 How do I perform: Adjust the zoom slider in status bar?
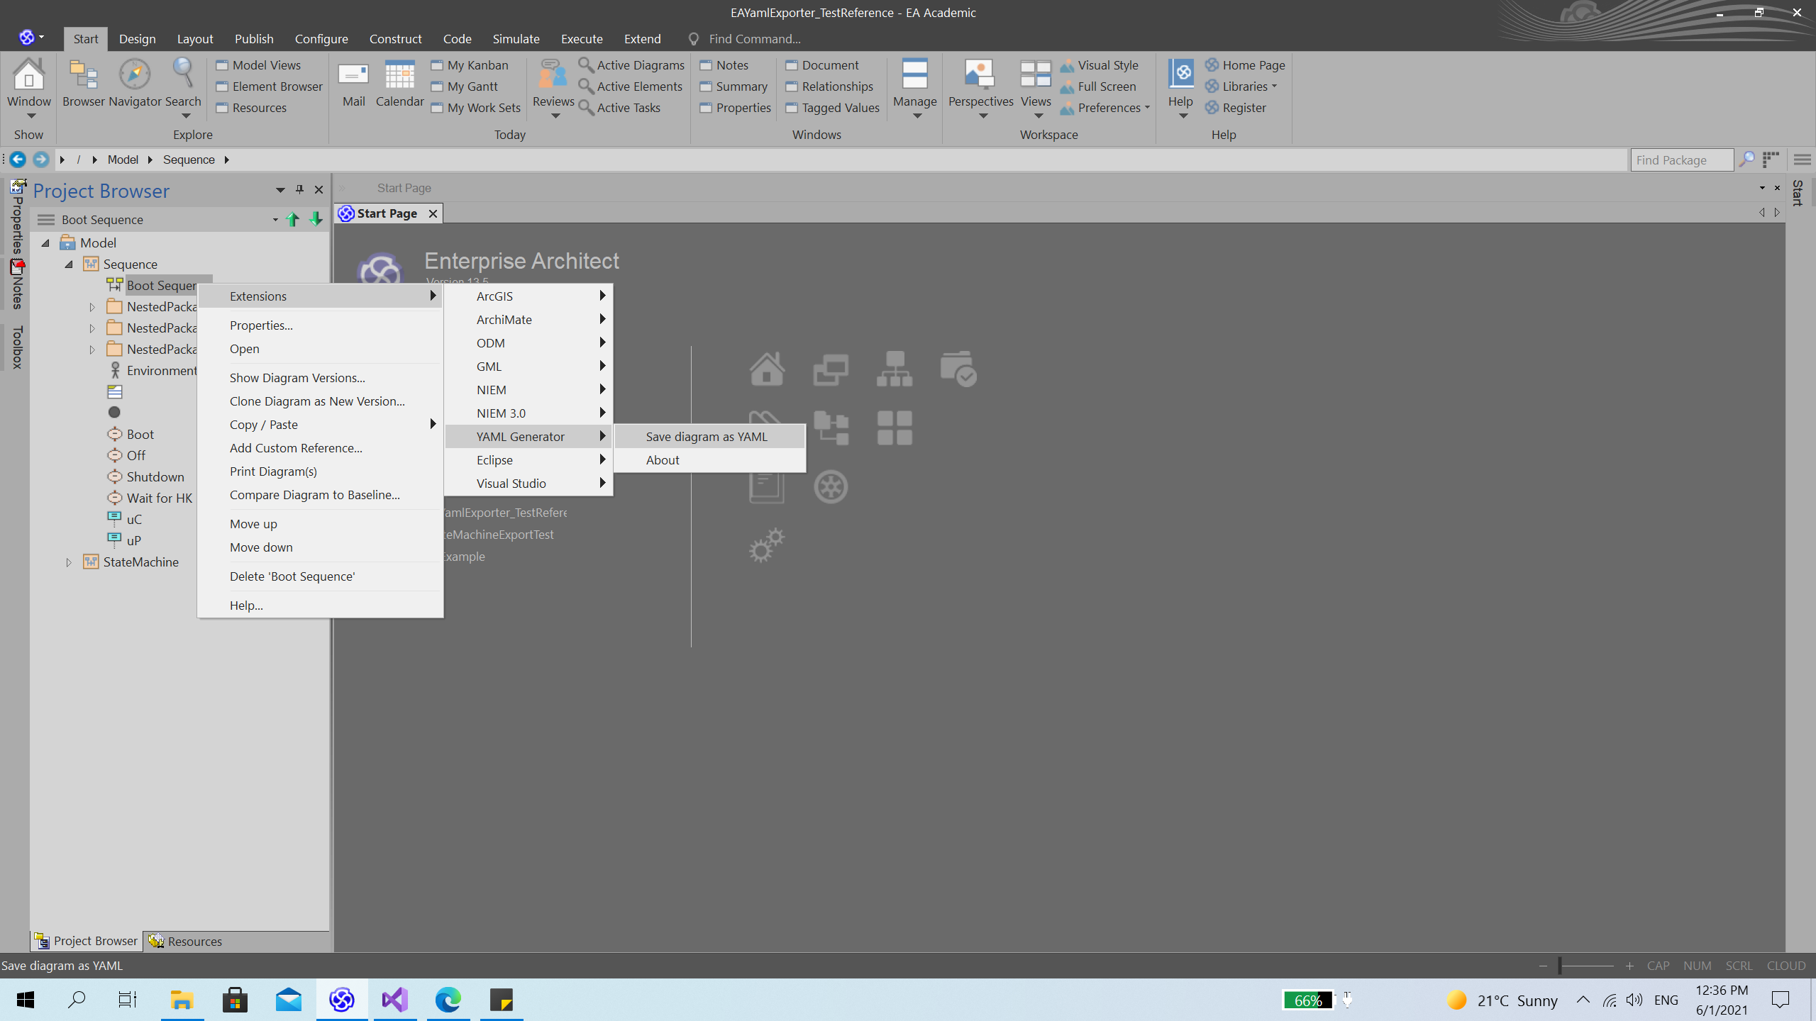[x=1559, y=966]
